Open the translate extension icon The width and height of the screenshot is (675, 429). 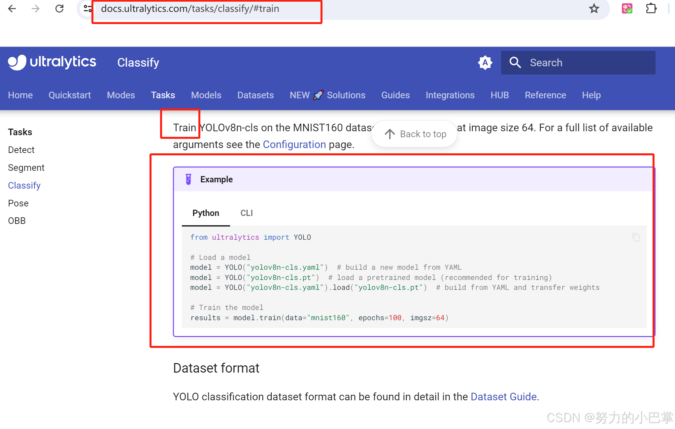tap(627, 9)
